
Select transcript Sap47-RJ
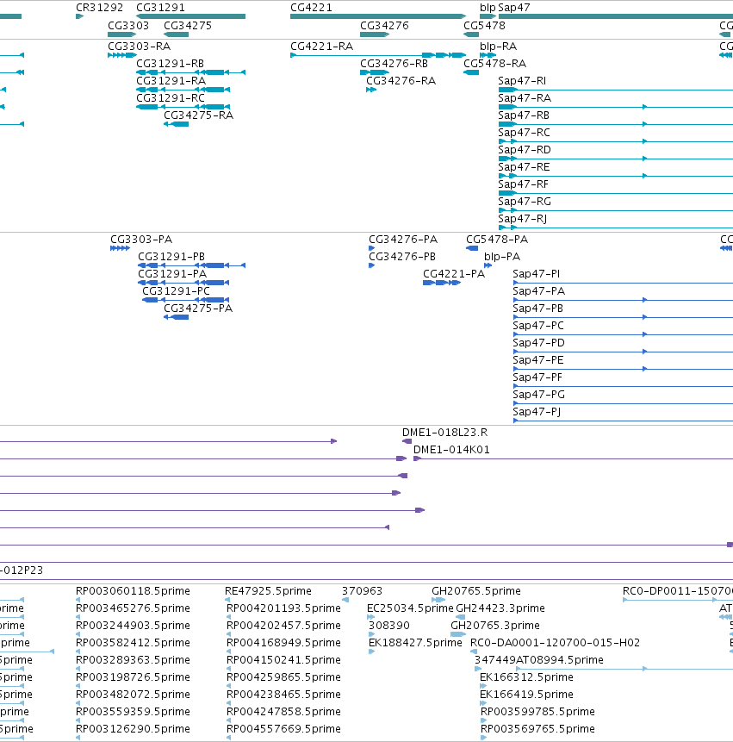[523, 219]
